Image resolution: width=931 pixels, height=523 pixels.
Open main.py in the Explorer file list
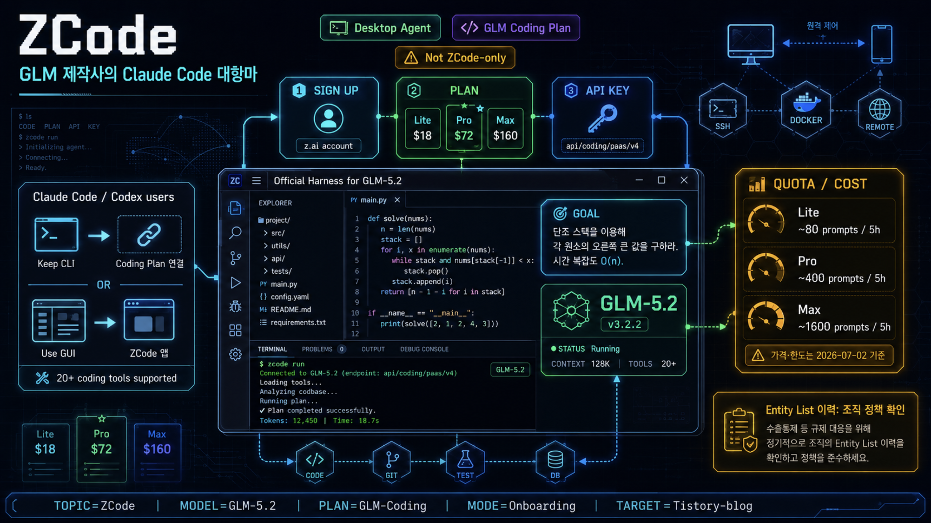(278, 284)
